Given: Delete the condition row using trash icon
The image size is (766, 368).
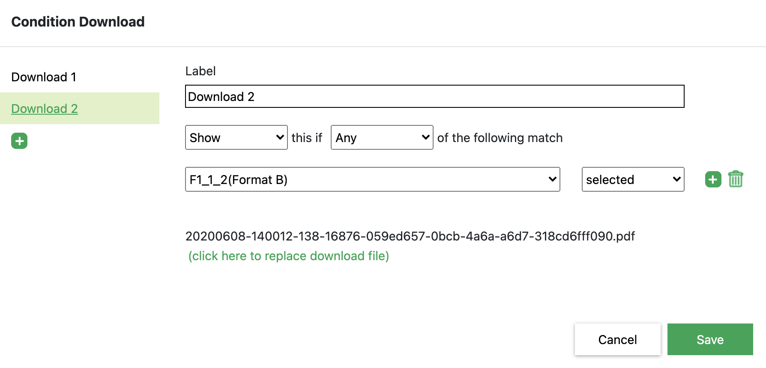Looking at the screenshot, I should [736, 179].
